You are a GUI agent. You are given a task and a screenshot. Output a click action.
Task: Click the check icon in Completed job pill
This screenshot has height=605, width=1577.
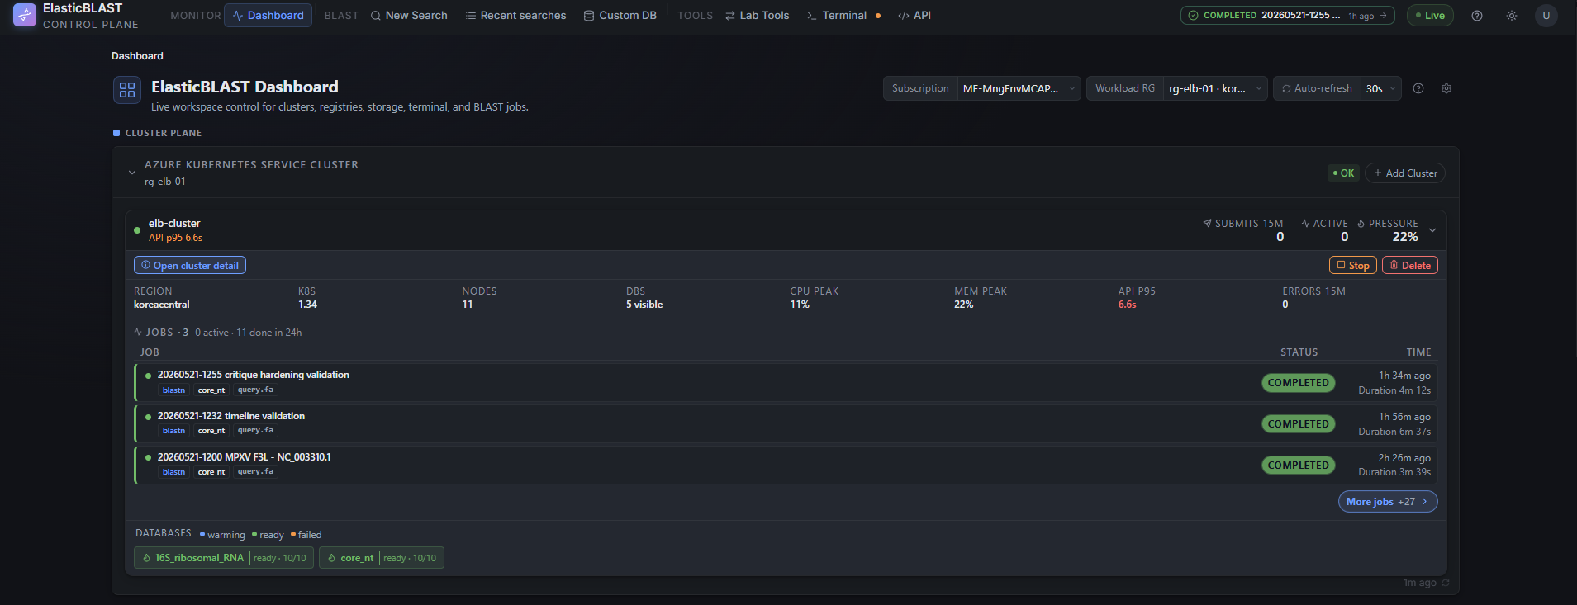pos(1193,16)
